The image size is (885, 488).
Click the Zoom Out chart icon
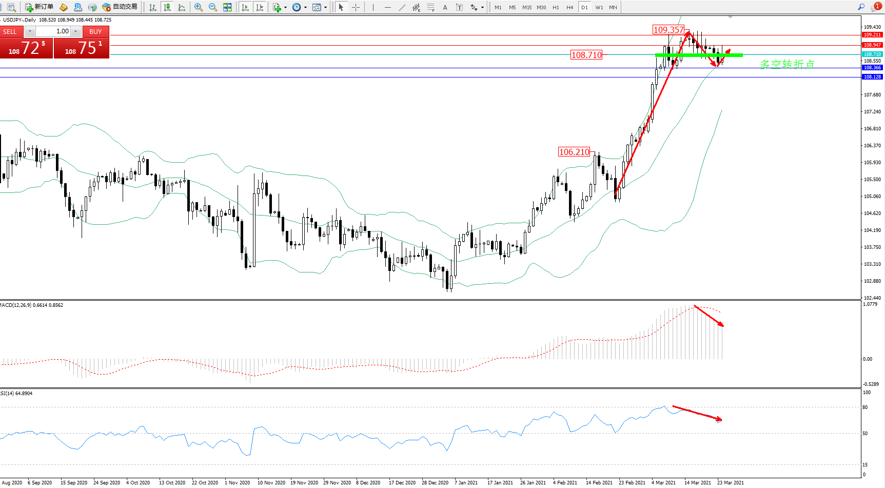[213, 7]
